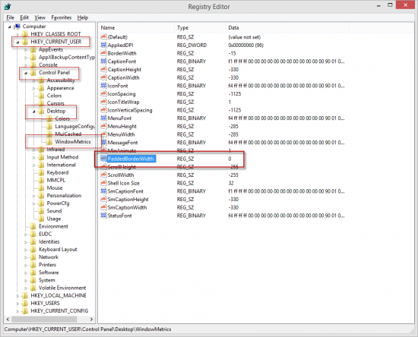This screenshot has height=337, width=418.
Task: Select the Input Method key
Action: (62, 157)
